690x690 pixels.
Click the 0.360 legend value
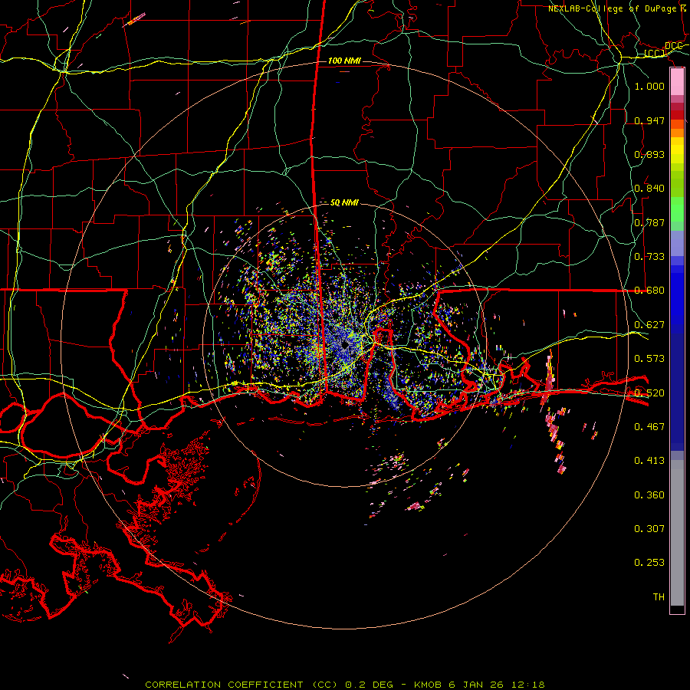pyautogui.click(x=649, y=495)
